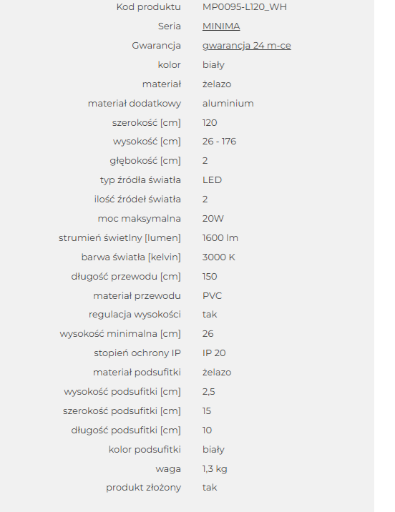395x512 pixels.
Task: Click the Seria label
Action: [170, 26]
